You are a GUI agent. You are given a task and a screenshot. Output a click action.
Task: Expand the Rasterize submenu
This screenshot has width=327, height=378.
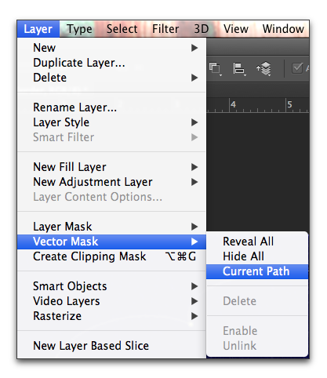click(x=111, y=316)
